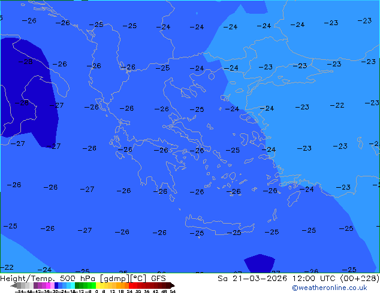Click the bright magenta legend swatch
Image resolution: width=380 pixels, height=293 pixels.
[x=48, y=285]
